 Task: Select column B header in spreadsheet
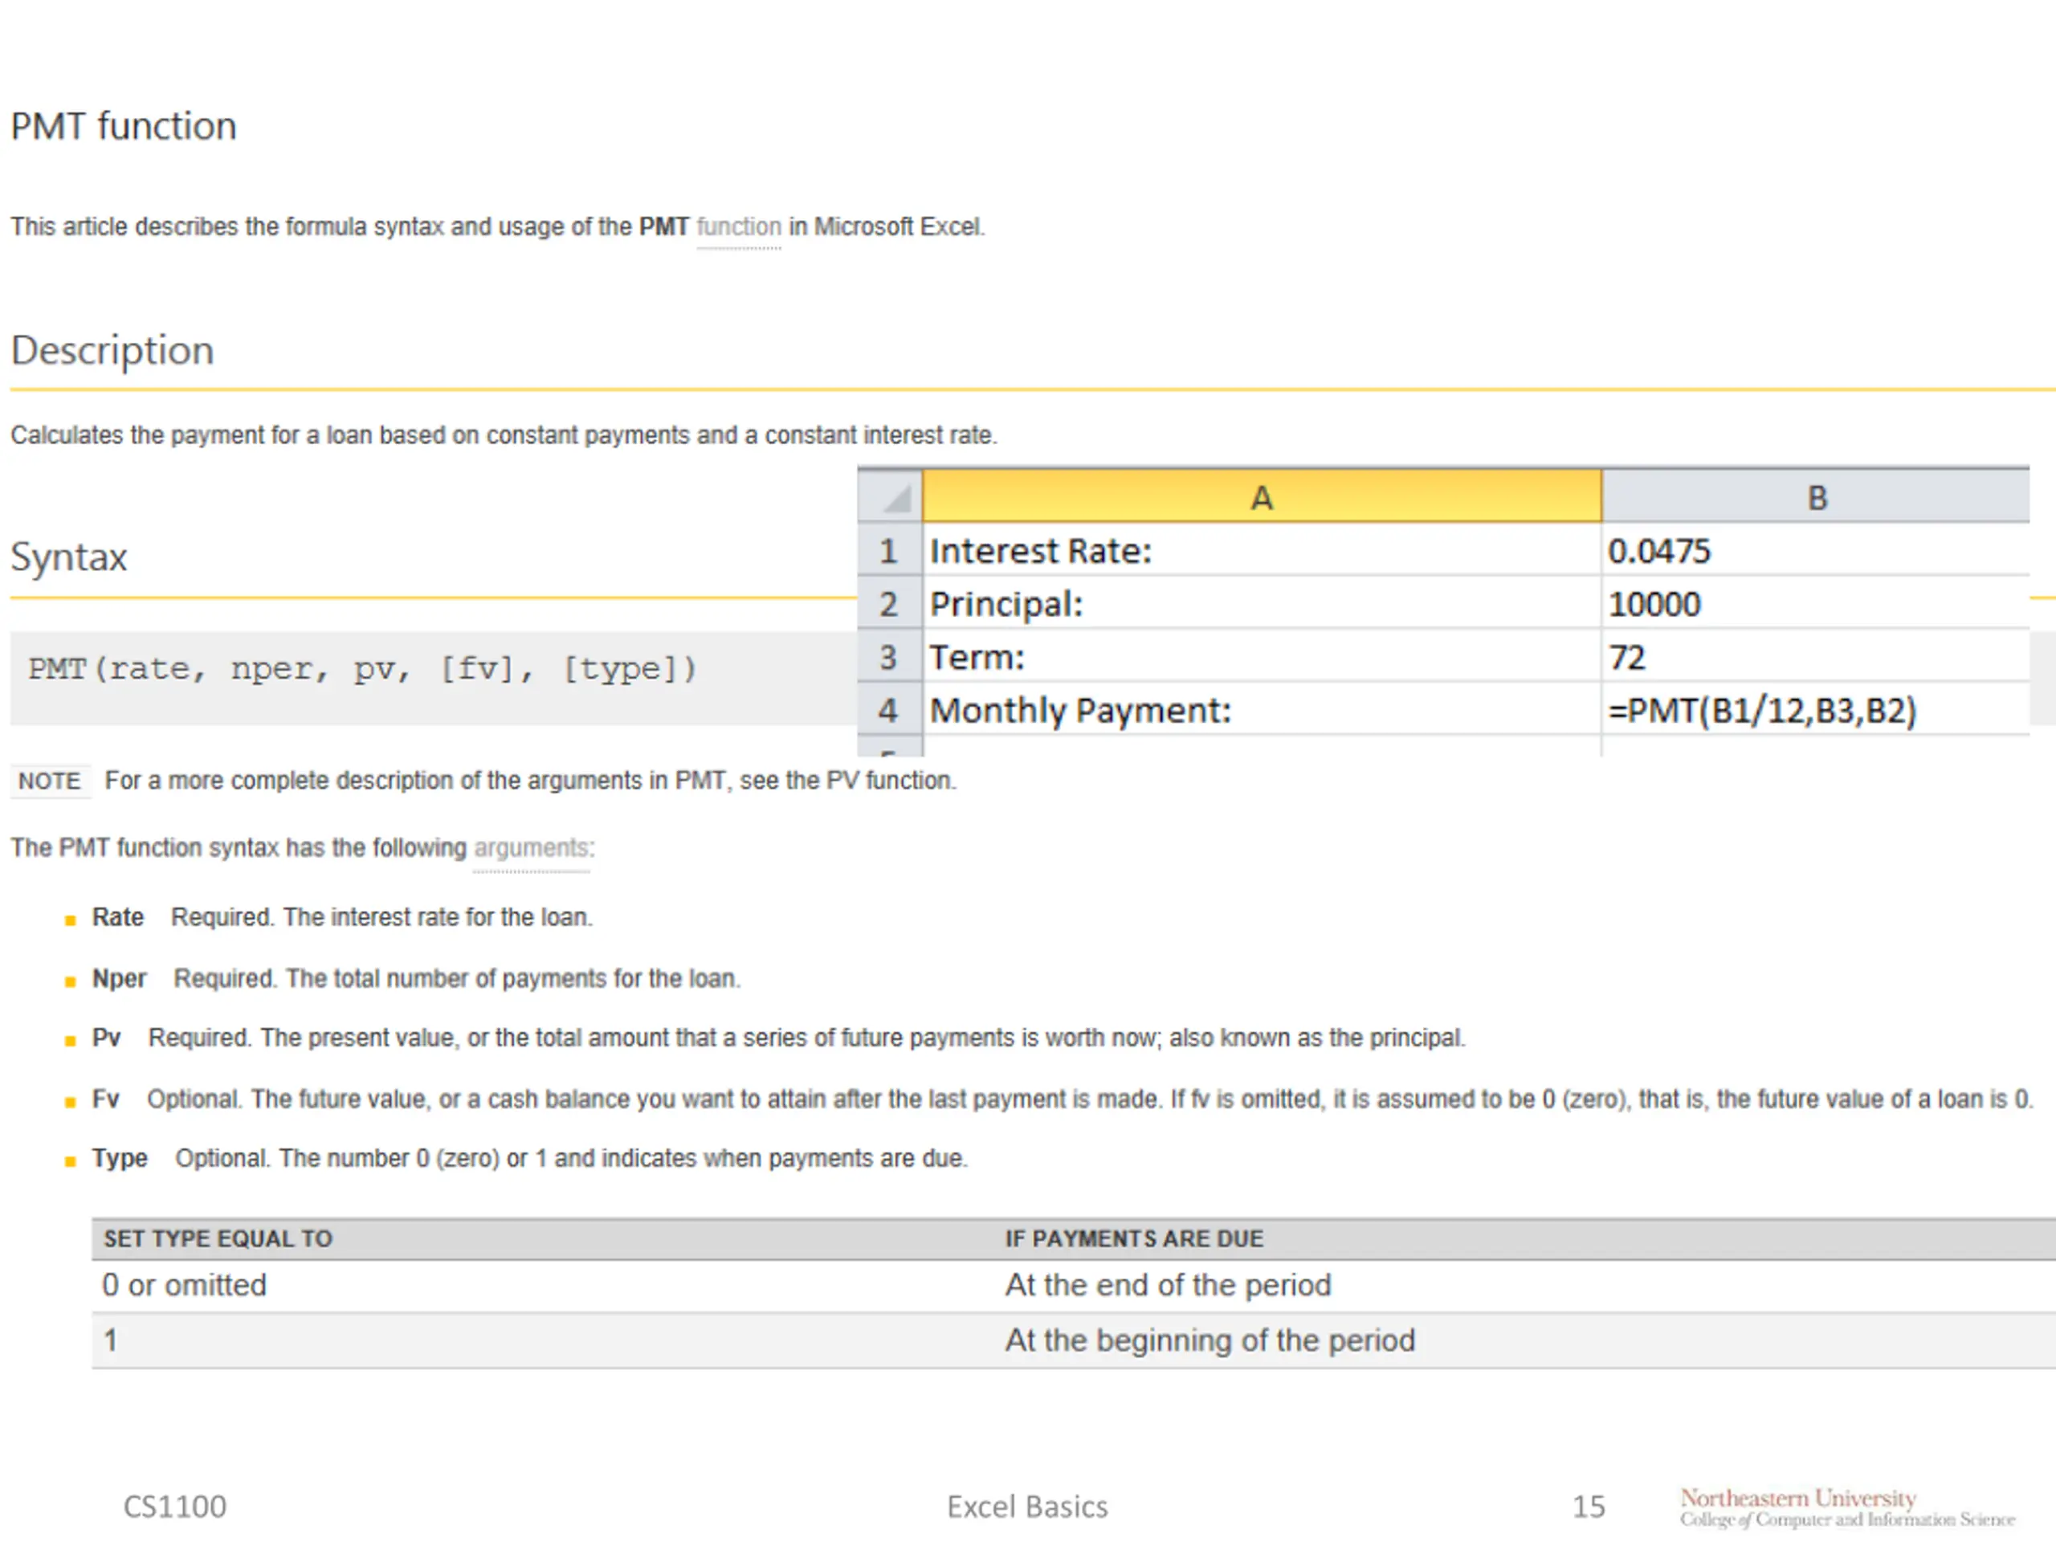[1816, 498]
